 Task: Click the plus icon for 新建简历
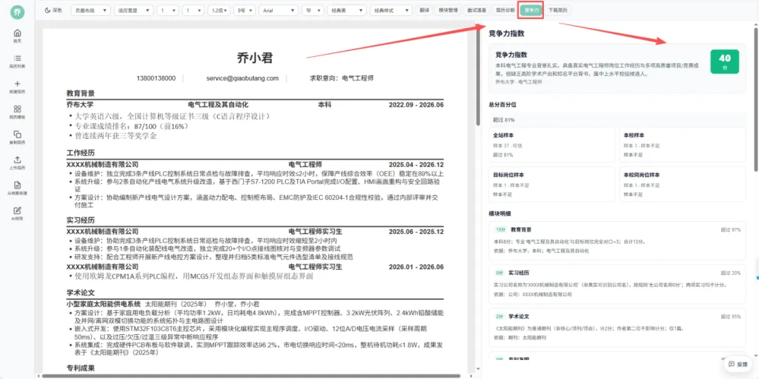(x=18, y=84)
